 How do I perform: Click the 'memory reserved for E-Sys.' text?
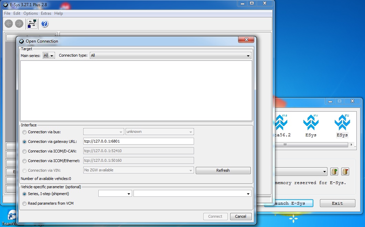pos(311,183)
